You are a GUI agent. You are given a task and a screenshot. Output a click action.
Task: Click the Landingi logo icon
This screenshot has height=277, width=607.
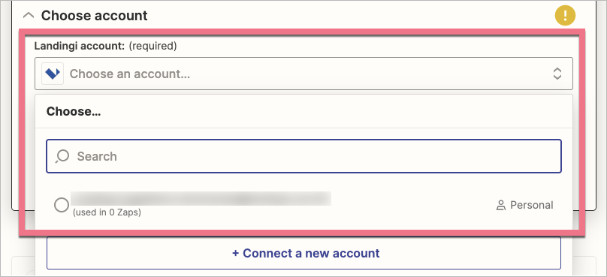pos(53,74)
